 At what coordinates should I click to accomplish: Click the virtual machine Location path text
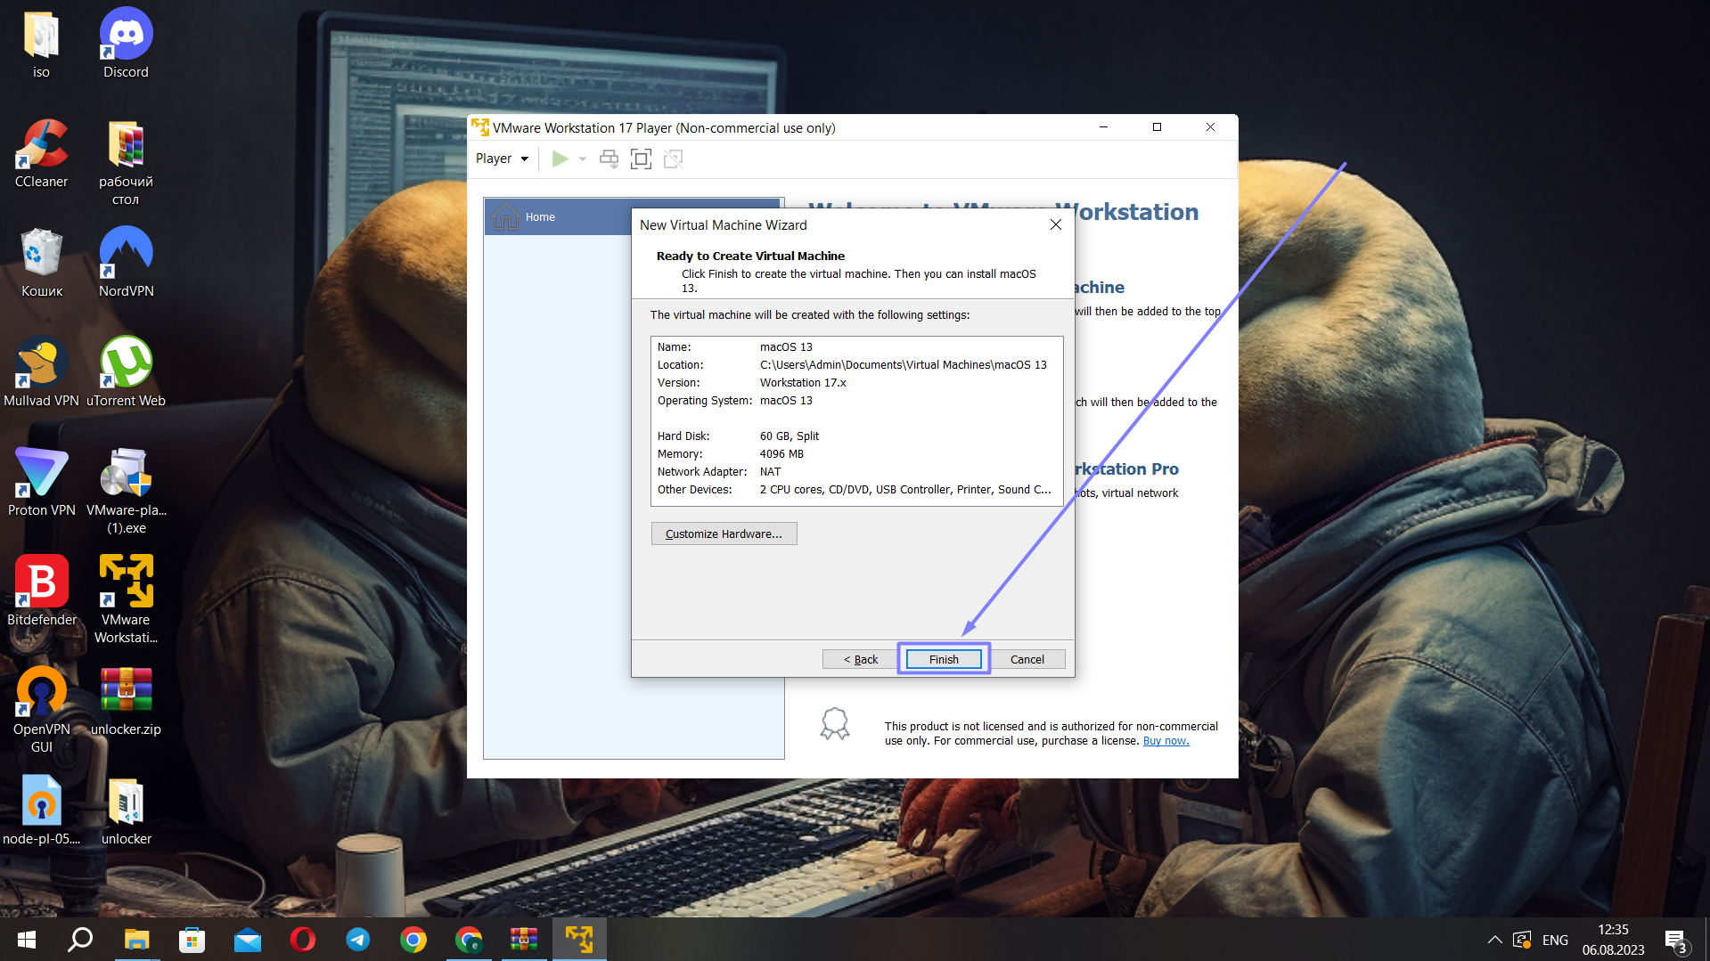point(903,365)
